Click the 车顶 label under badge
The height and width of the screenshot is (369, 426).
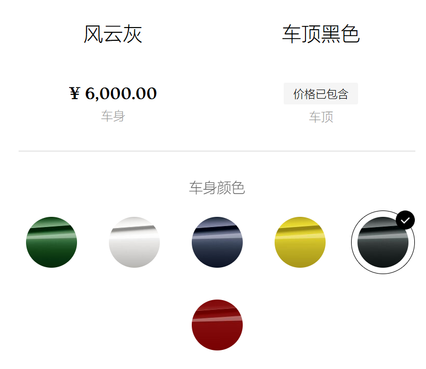tap(321, 117)
